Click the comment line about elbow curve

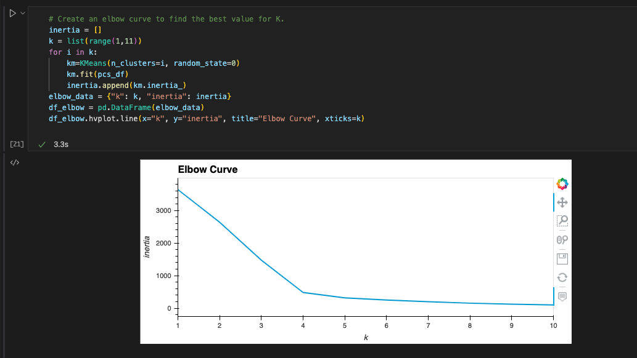click(166, 19)
